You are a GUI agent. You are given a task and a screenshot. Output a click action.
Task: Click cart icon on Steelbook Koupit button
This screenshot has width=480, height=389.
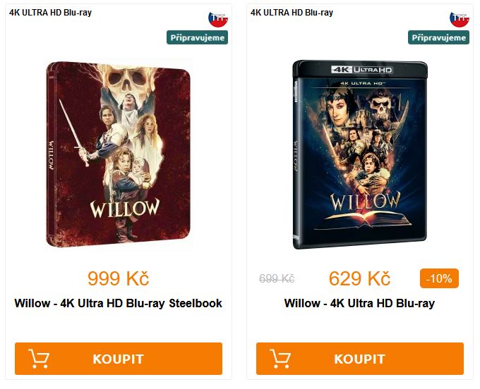coord(39,359)
